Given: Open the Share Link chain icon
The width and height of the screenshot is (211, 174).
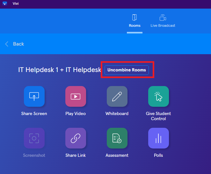Looking at the screenshot, I should 76,138.
